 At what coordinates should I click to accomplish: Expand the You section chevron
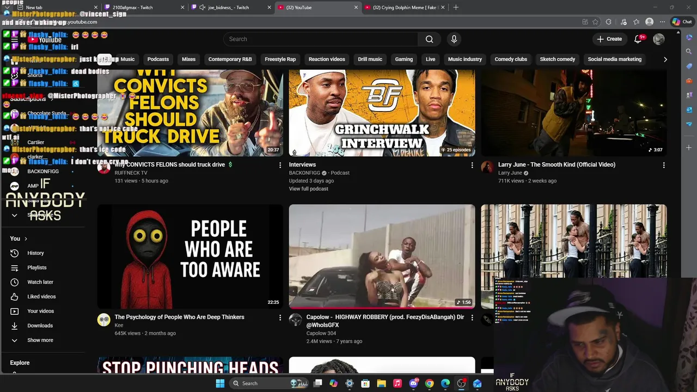coord(26,239)
